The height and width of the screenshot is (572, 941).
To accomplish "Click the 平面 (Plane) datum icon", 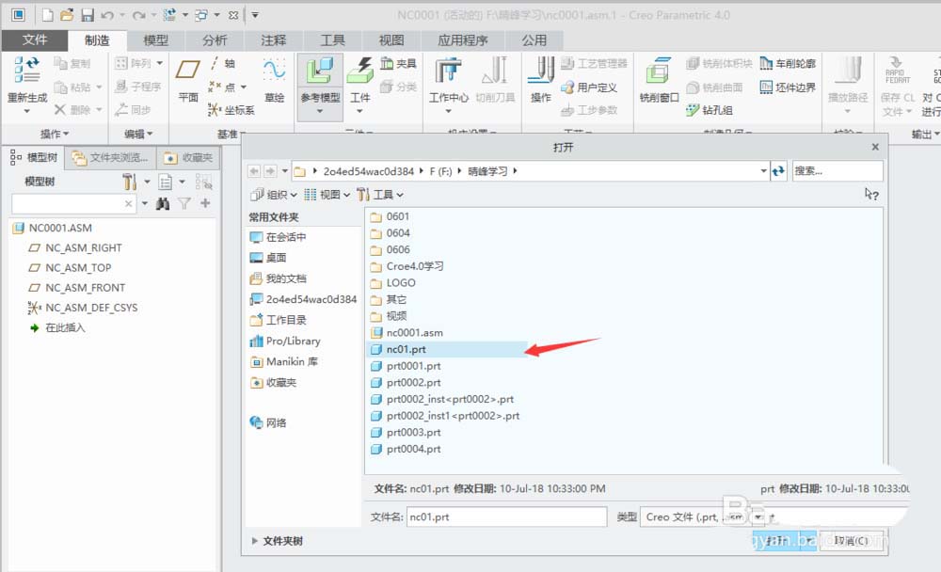I will click(188, 71).
